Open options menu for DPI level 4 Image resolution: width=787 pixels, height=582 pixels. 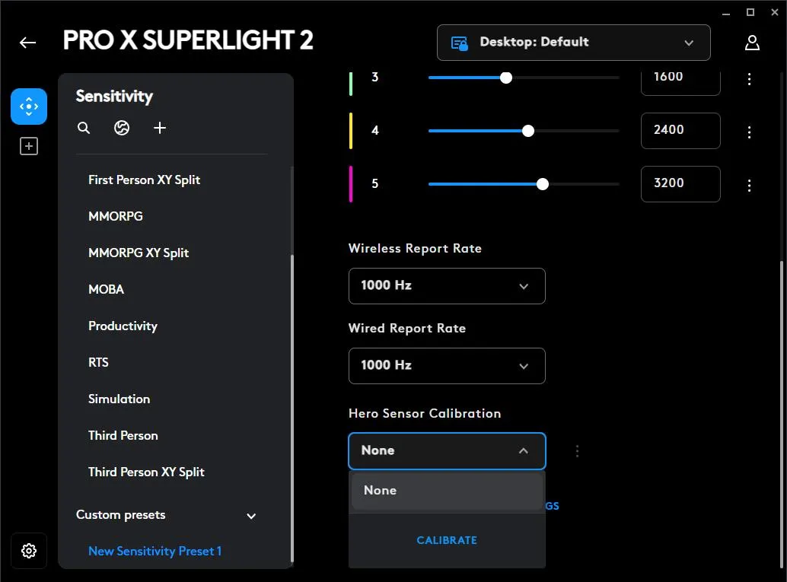coord(750,132)
